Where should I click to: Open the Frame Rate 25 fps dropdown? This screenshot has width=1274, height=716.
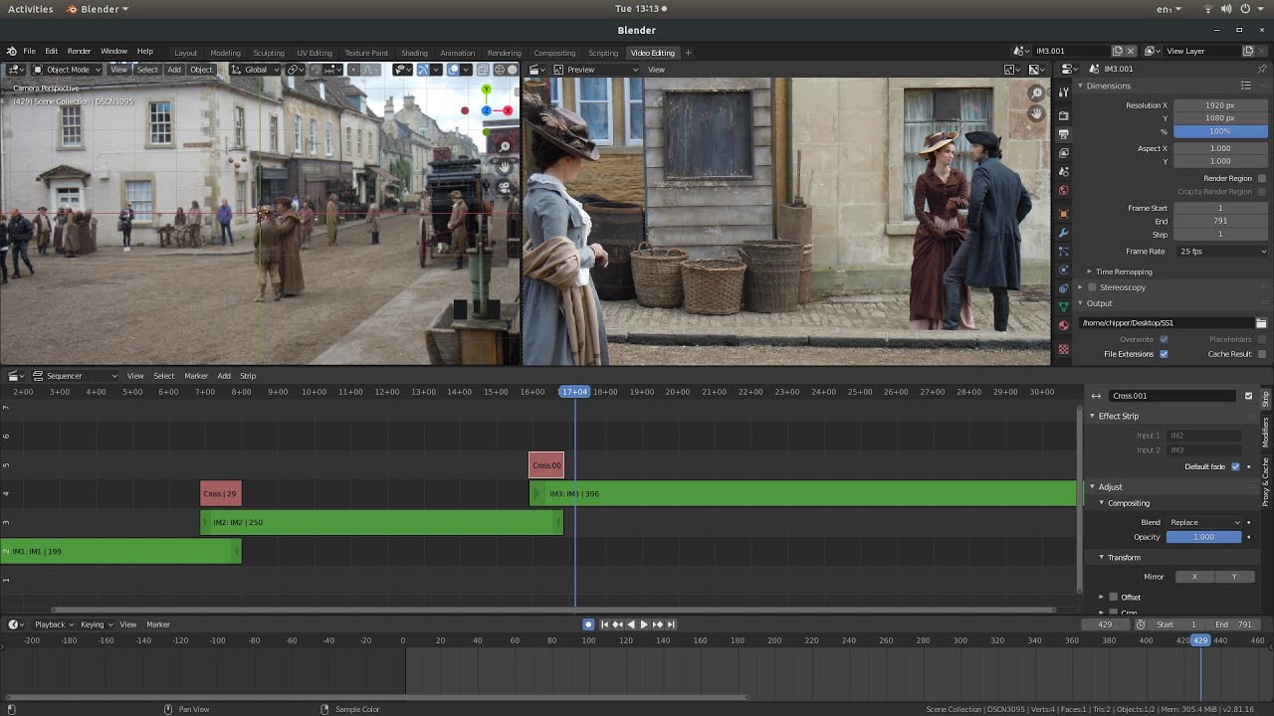click(x=1221, y=252)
